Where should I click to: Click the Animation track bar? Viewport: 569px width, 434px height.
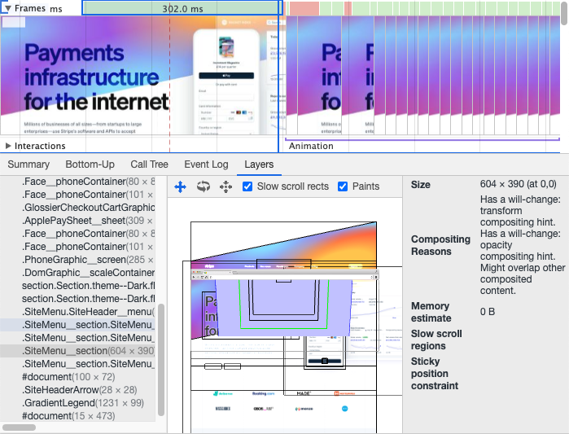422,139
